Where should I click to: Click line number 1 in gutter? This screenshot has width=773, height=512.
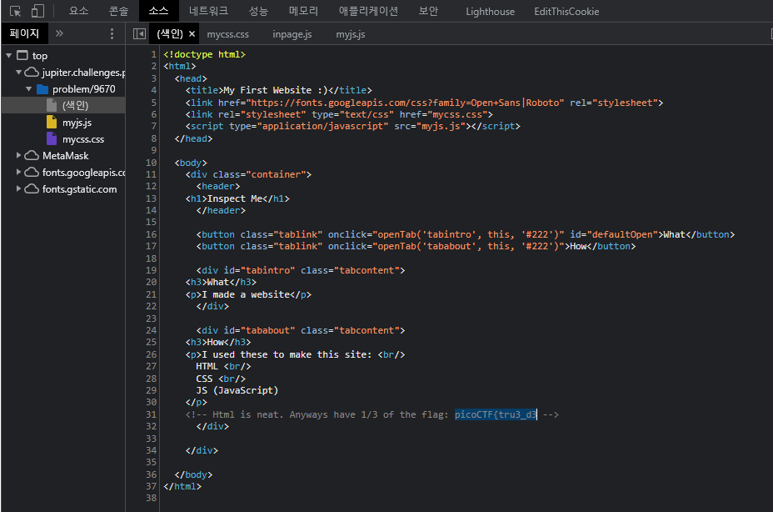[x=154, y=54]
